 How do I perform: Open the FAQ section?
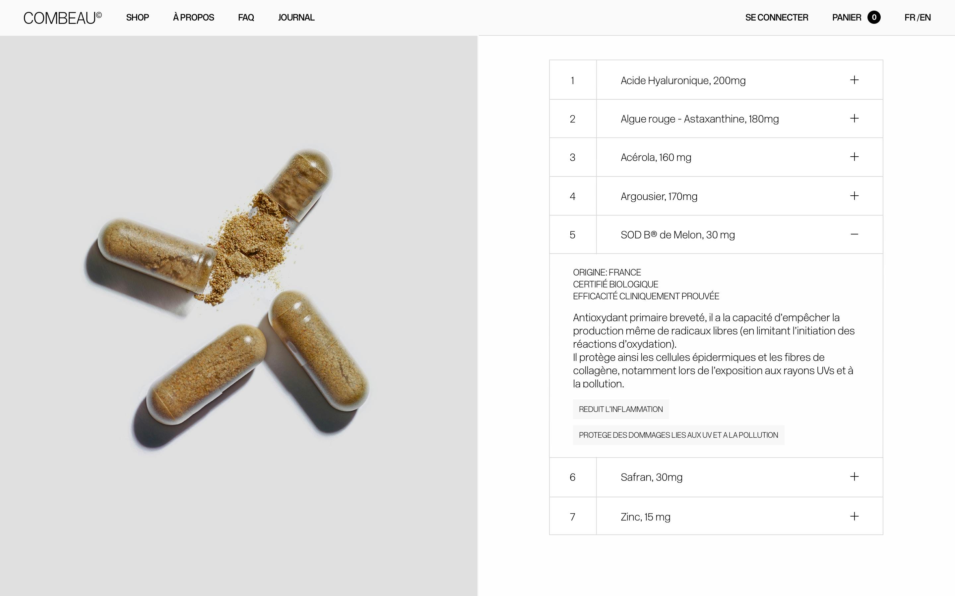click(x=245, y=17)
